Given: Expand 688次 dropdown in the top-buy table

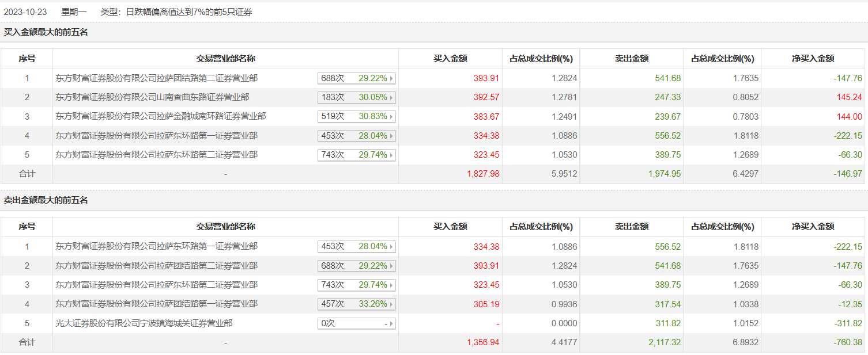Looking at the screenshot, I should coord(392,78).
